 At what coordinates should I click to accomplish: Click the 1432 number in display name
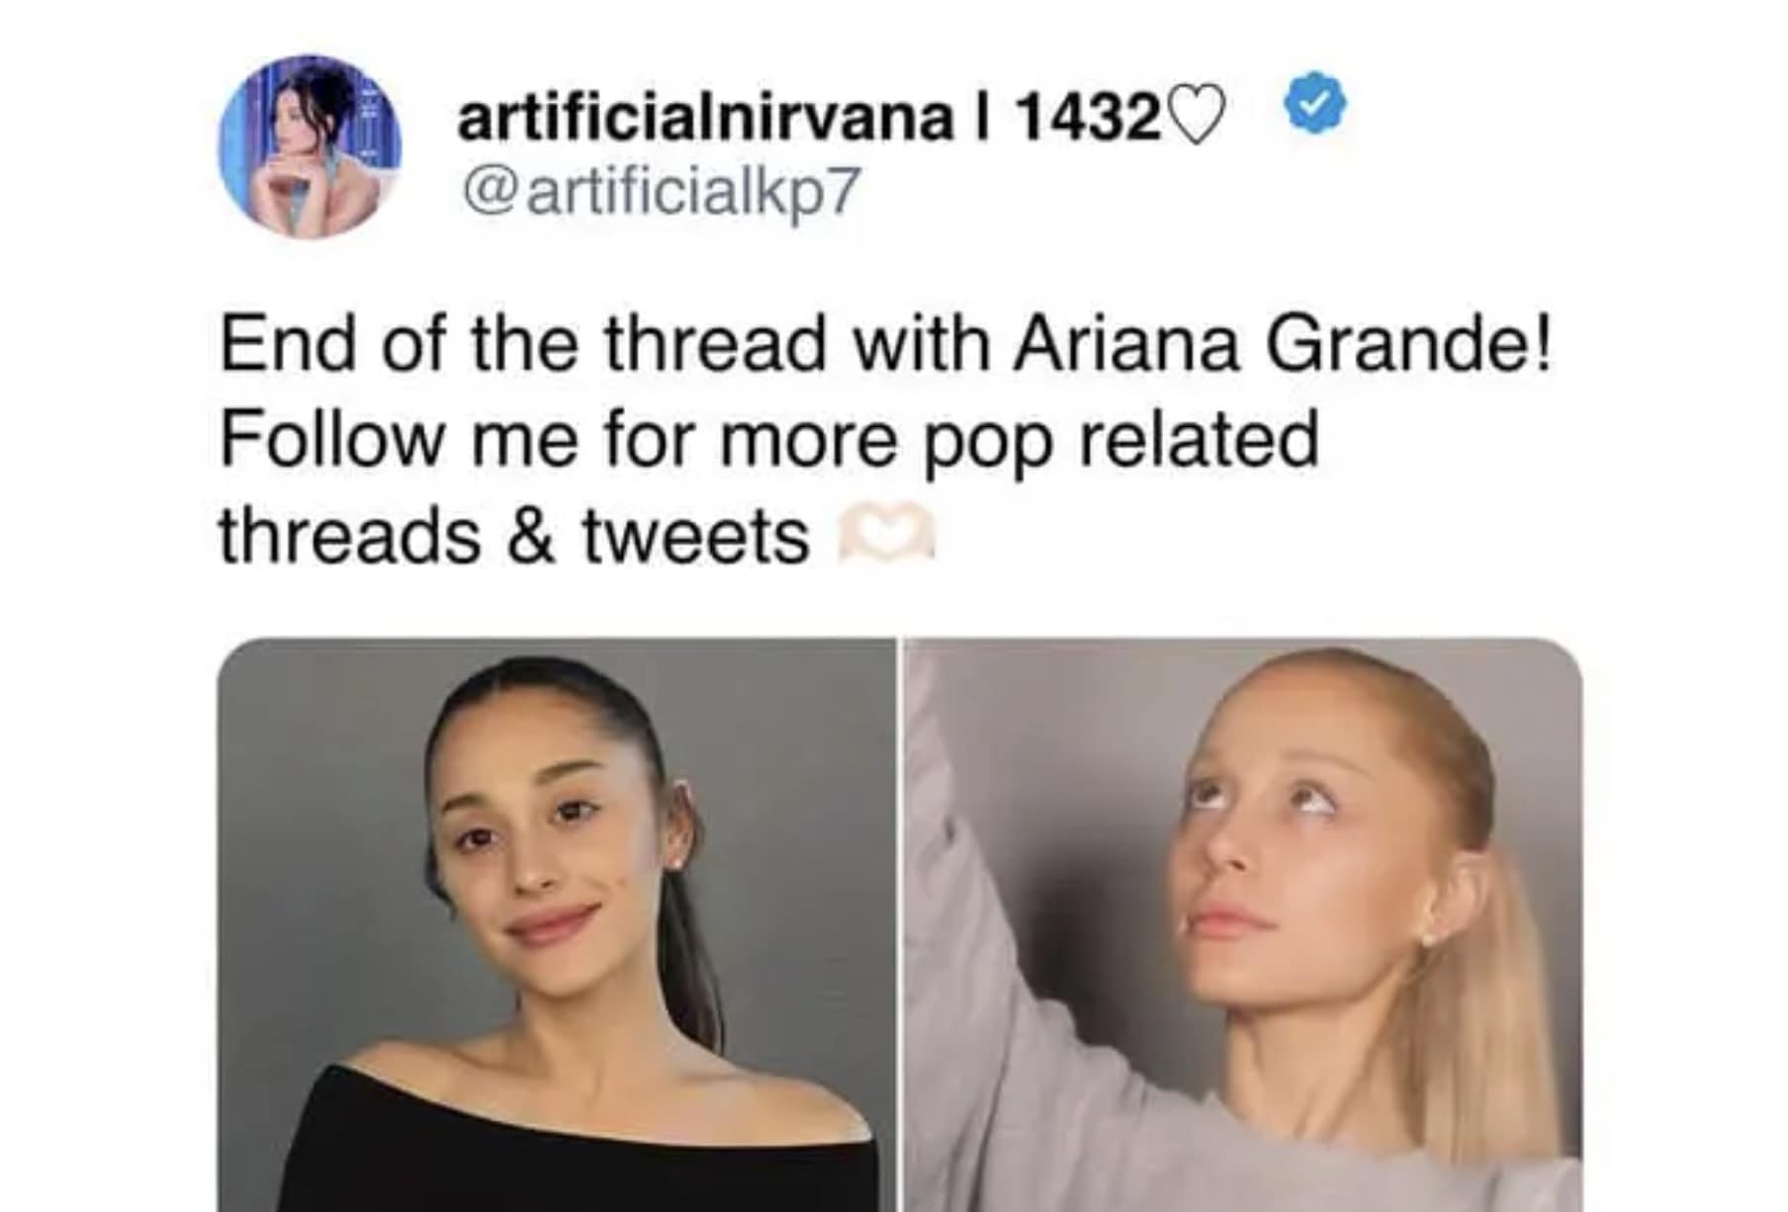pos(1087,119)
